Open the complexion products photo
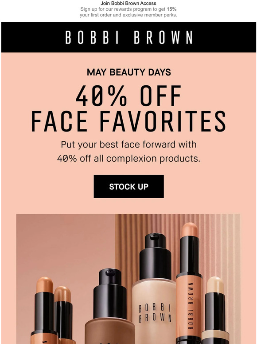This screenshot has height=344, width=257. 128,279
